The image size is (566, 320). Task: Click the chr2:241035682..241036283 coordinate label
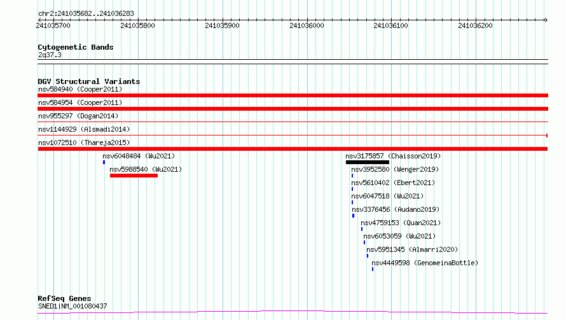86,14
